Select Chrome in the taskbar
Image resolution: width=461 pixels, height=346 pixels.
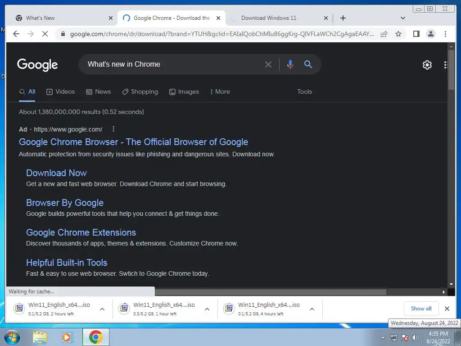click(96, 337)
